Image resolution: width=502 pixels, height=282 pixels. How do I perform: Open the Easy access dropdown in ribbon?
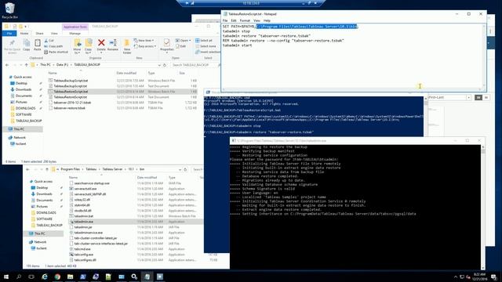point(146,46)
